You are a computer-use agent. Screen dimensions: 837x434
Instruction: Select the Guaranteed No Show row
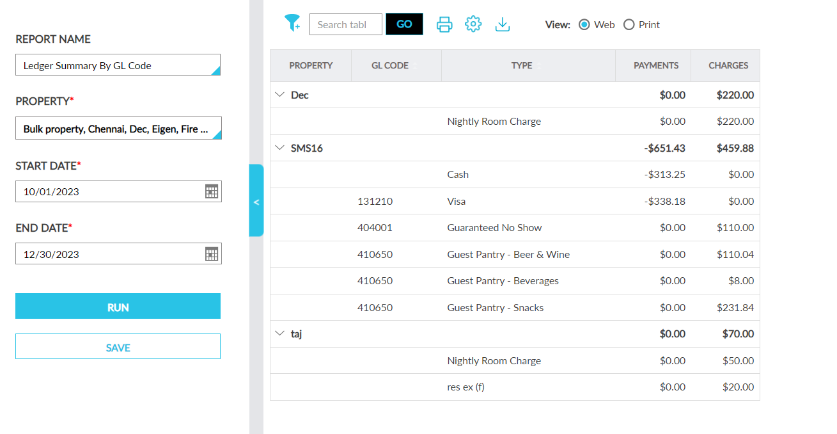coord(515,228)
